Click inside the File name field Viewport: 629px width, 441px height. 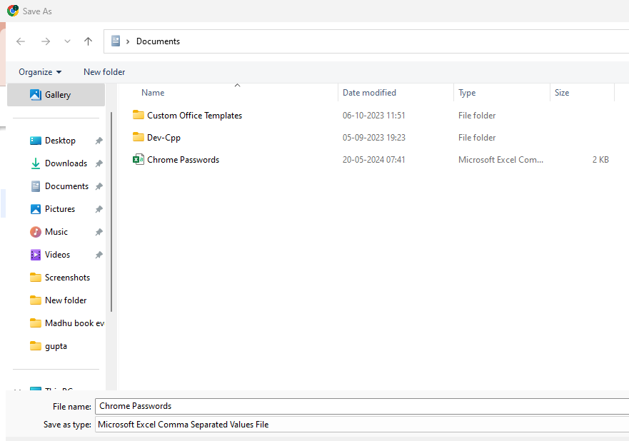[286, 405]
